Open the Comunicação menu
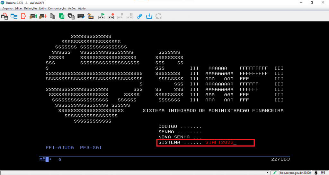 pyautogui.click(x=57, y=8)
